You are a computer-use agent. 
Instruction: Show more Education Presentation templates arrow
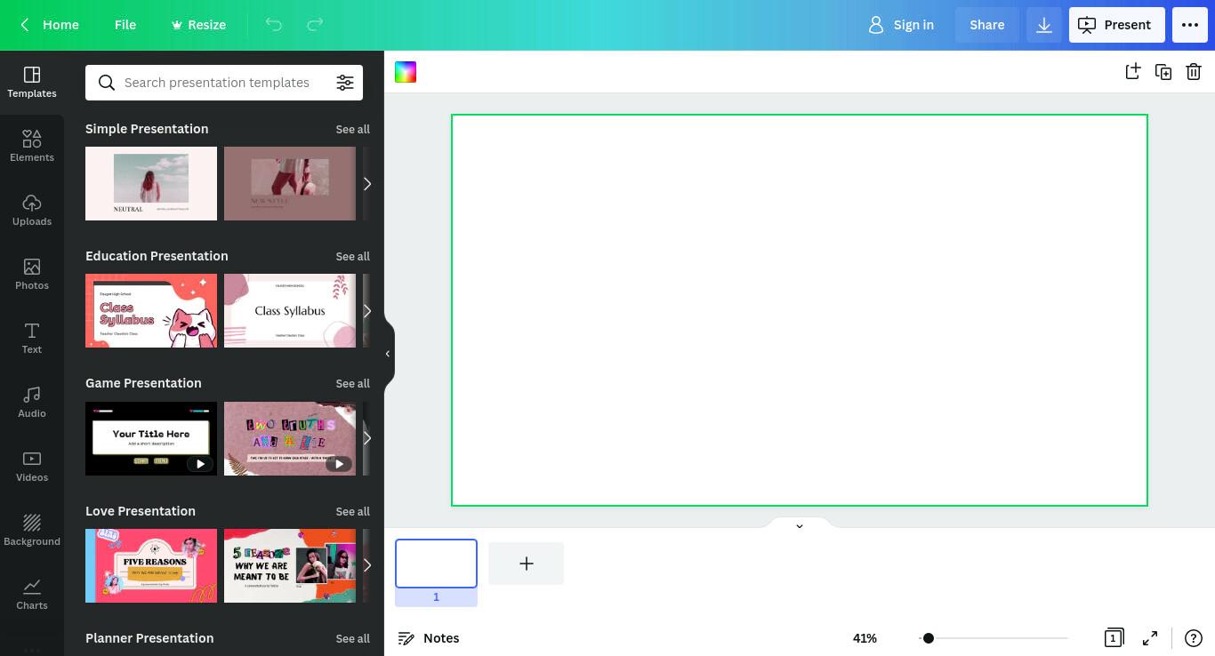coord(366,311)
